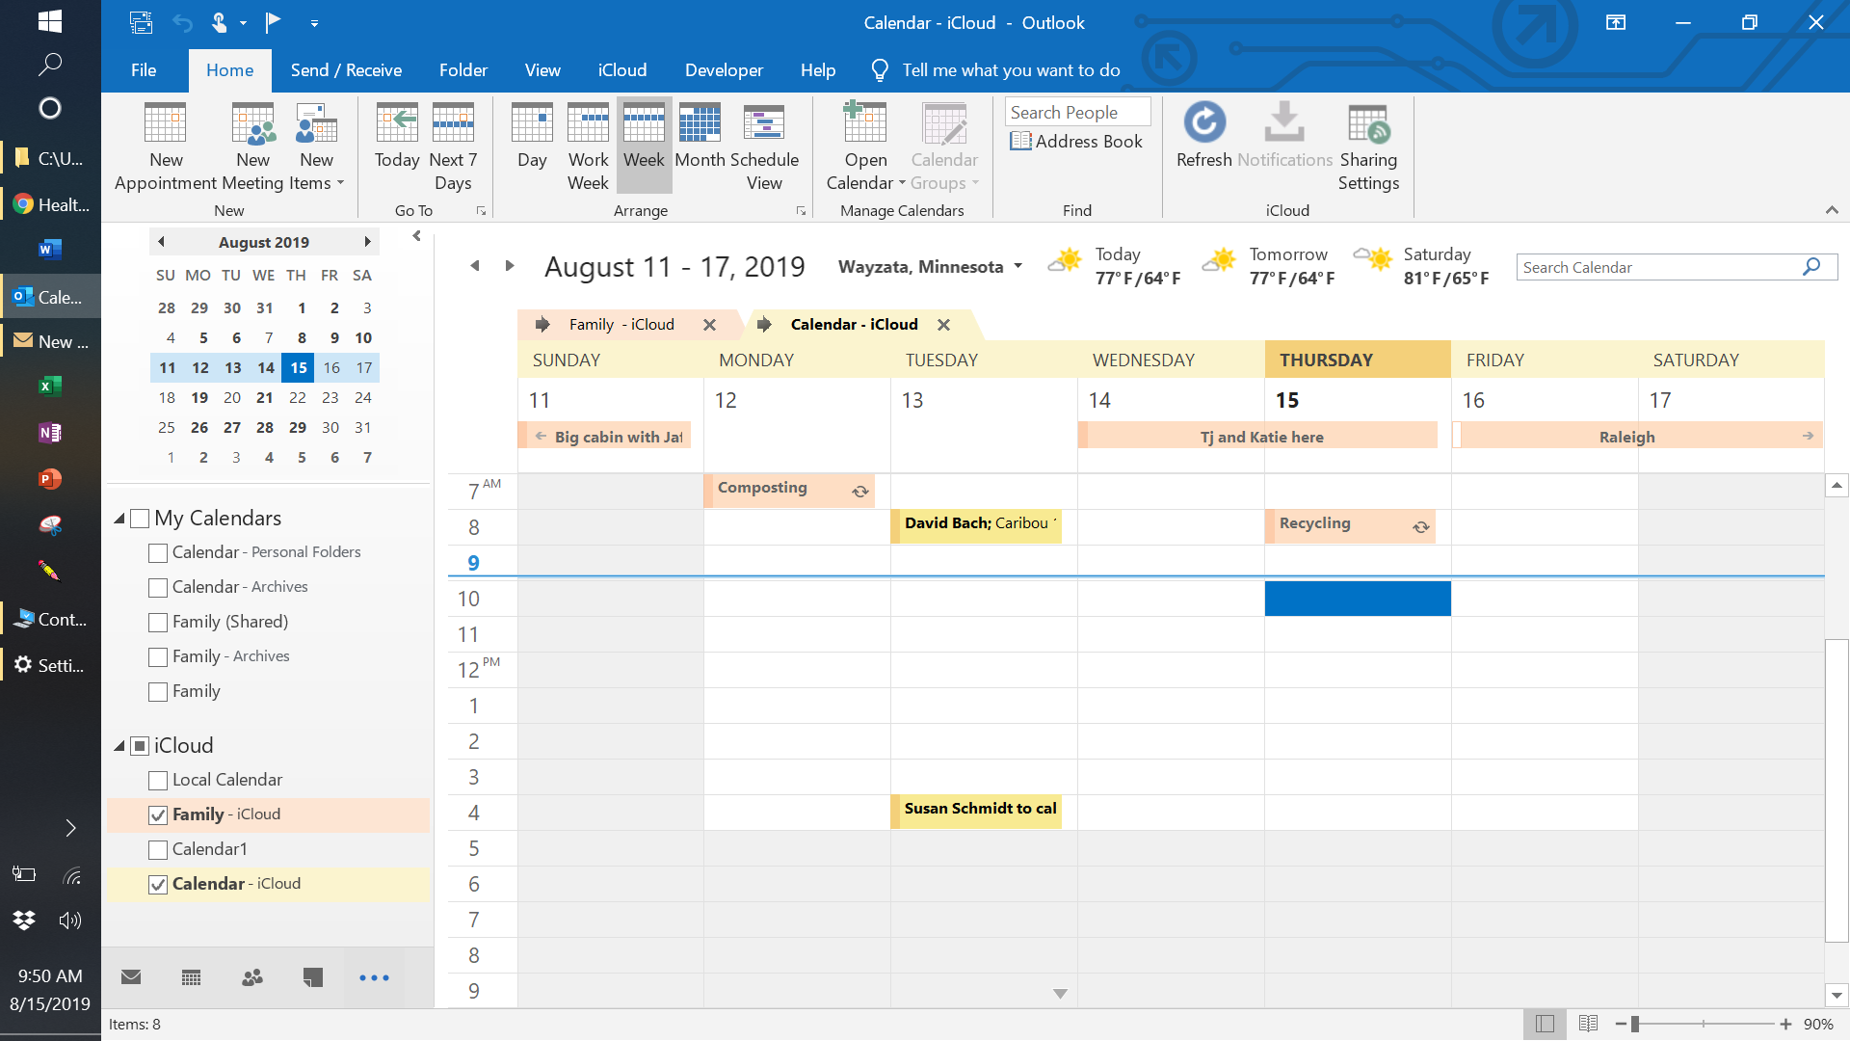The image size is (1850, 1041).
Task: Switch to Mail in navigation bar
Action: tap(131, 977)
